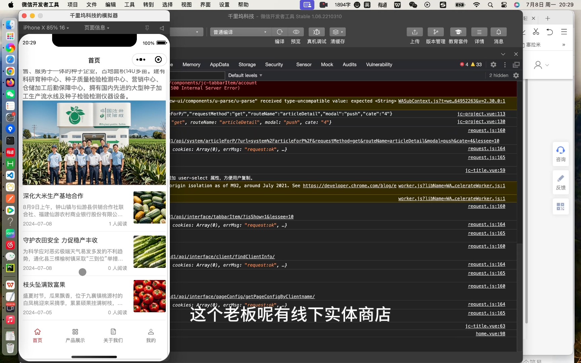Close the debugger panel with X
The width and height of the screenshot is (581, 363).
[x=516, y=54]
